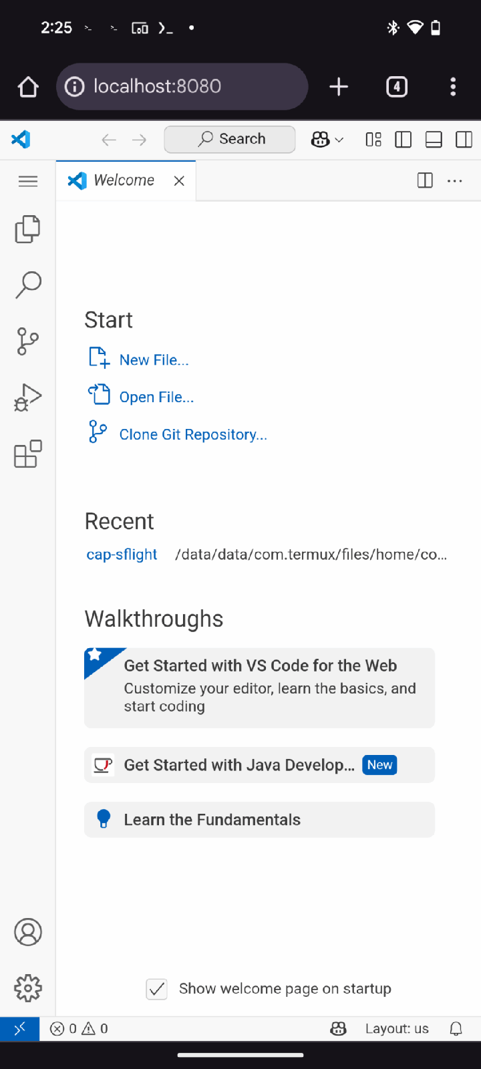Toggle the bottom panel layout button
This screenshot has height=1069, width=481.
point(434,139)
